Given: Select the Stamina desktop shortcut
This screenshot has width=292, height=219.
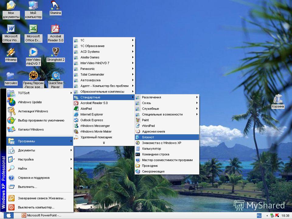Looking at the screenshot, I should tap(55, 8).
